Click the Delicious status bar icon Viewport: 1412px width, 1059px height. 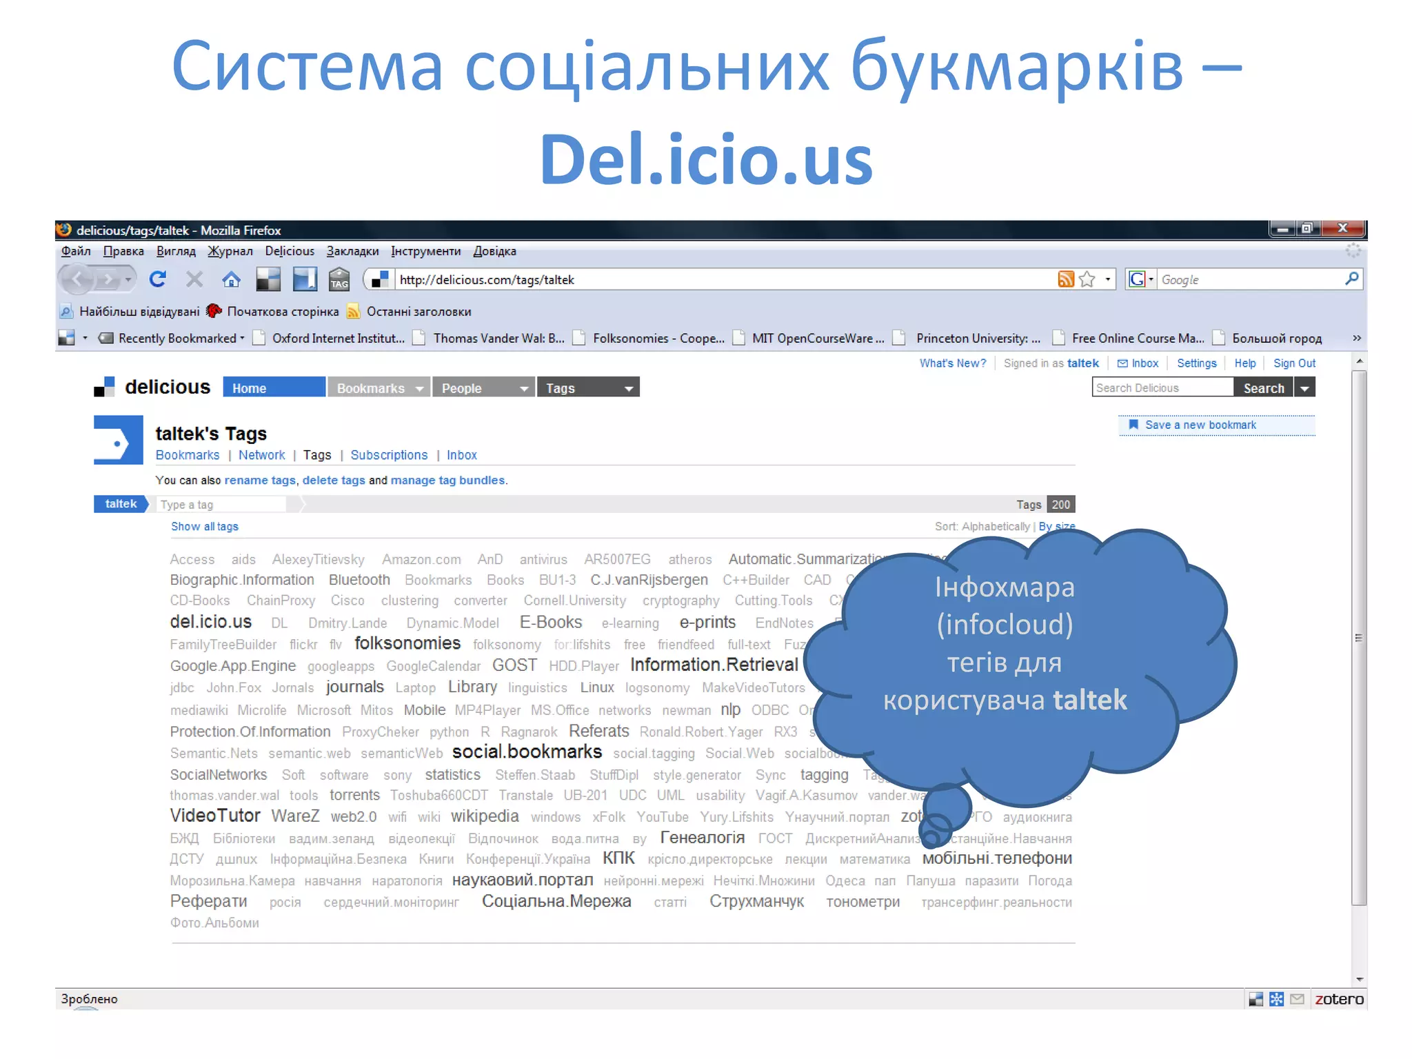click(x=1255, y=999)
